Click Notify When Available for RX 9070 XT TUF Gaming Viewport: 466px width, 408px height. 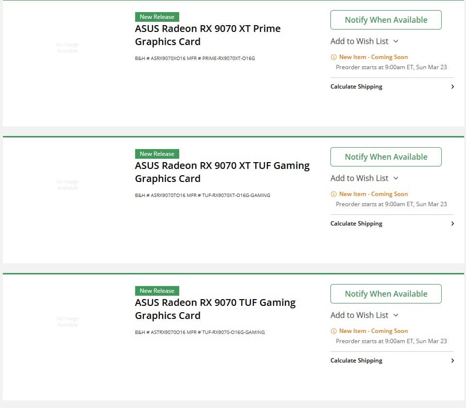click(386, 157)
